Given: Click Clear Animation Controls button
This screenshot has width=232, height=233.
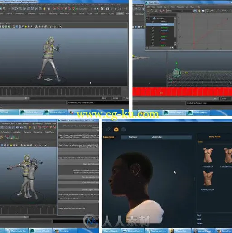Looking at the screenshot, I should [78, 182].
